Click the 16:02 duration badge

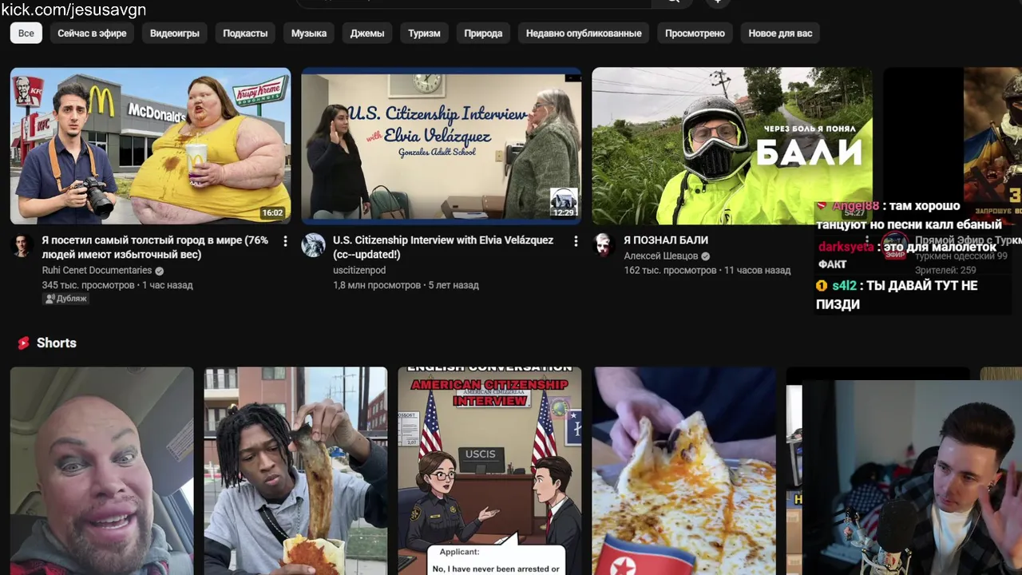[272, 213]
